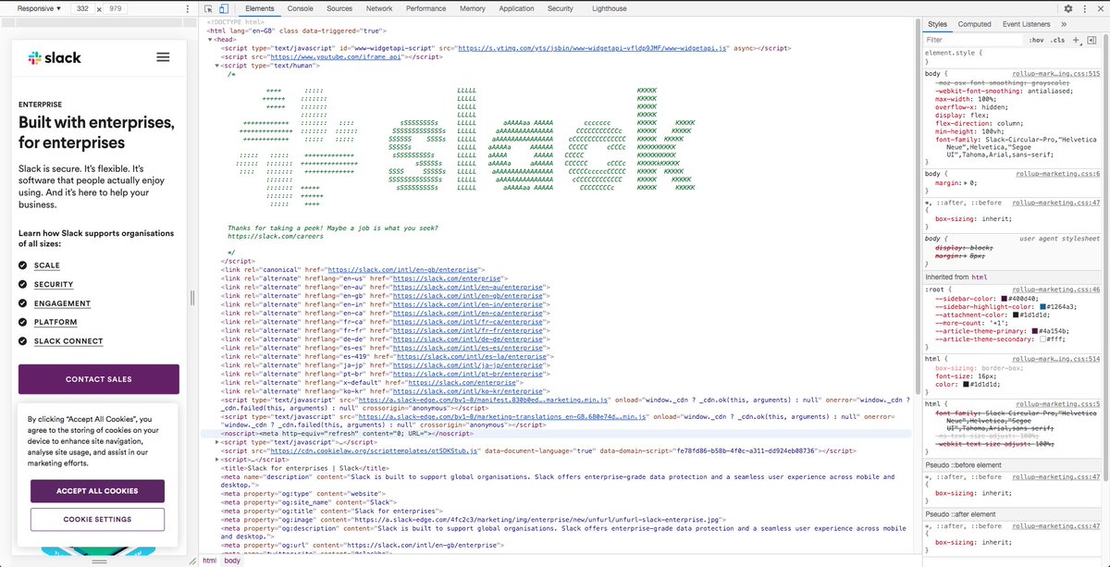Focus the Styles Filter input field

[x=971, y=40]
